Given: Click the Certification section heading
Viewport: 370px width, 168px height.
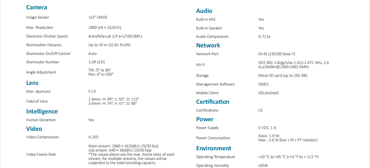Looking at the screenshot, I should (213, 102).
